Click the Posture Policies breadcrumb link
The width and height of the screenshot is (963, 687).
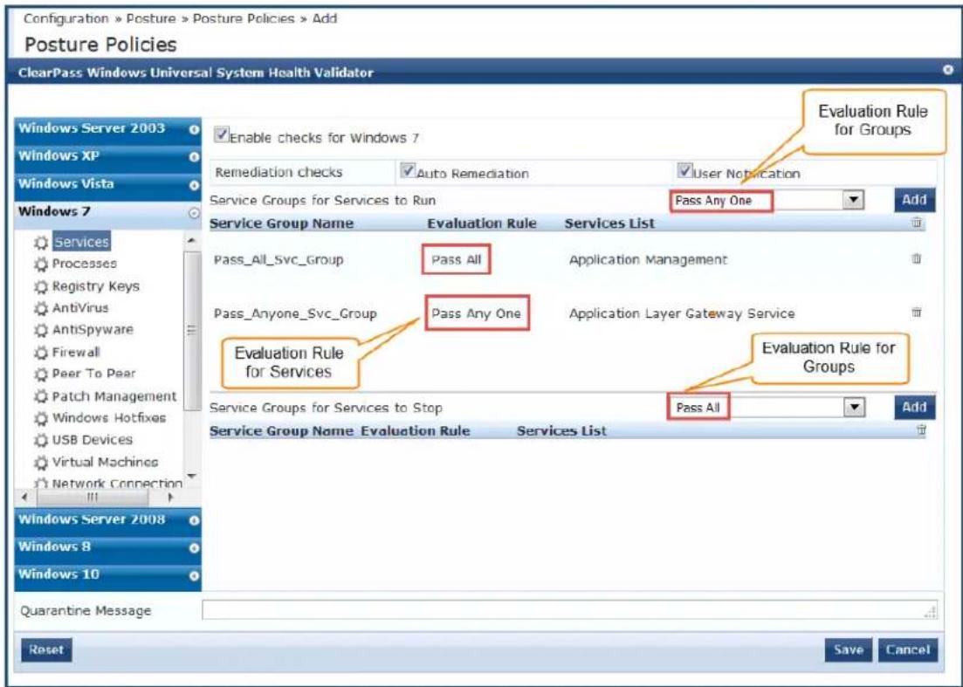point(244,18)
